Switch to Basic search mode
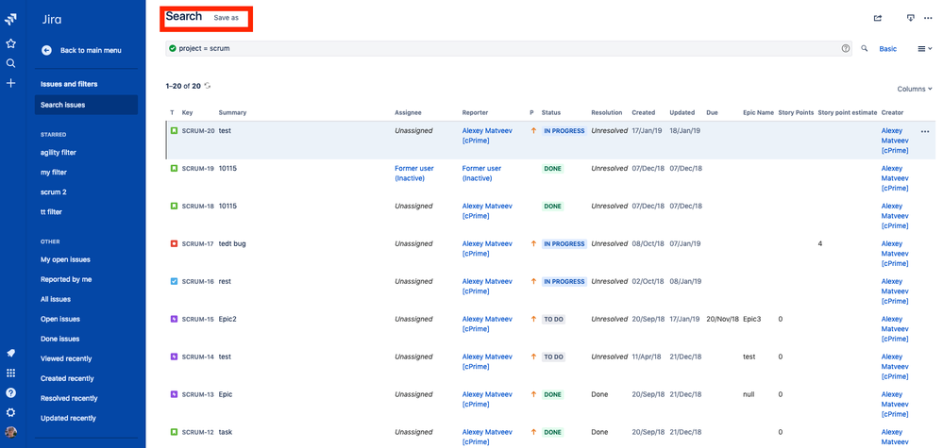The height and width of the screenshot is (448, 943). (x=887, y=49)
